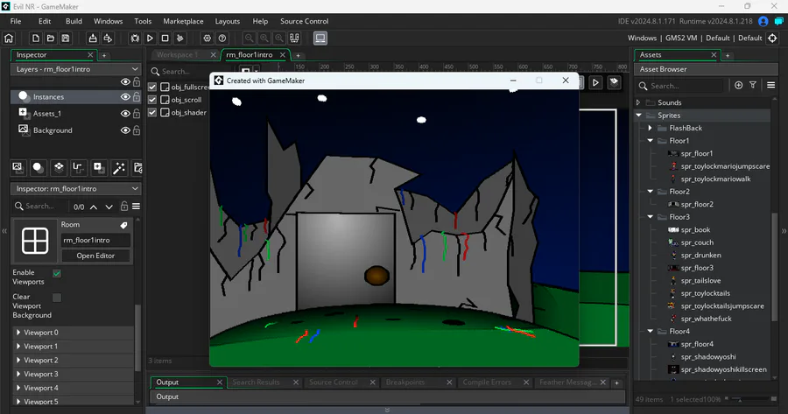Hide the Background layer via eye icon
Viewport: 788px width, 414px height.
125,130
